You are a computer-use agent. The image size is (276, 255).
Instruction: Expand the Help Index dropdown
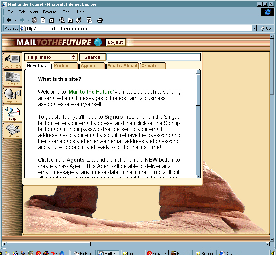pos(74,57)
